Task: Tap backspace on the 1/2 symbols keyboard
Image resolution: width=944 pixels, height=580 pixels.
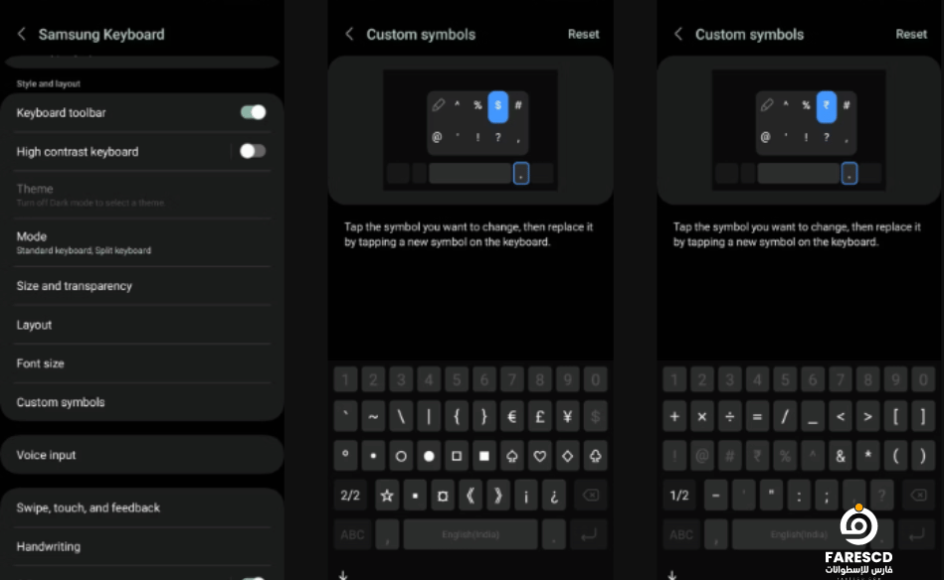Action: point(919,496)
